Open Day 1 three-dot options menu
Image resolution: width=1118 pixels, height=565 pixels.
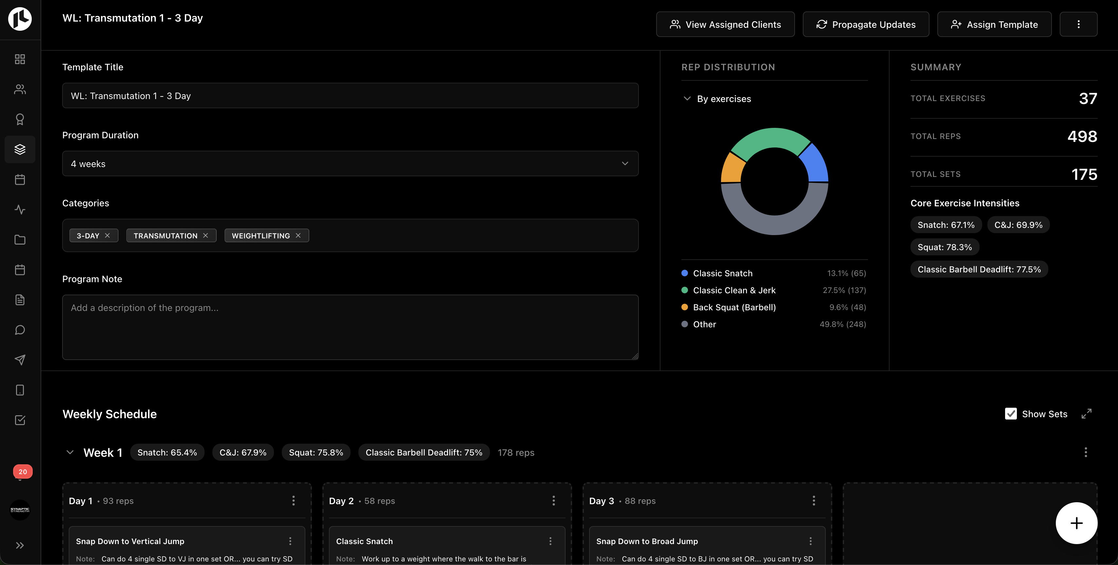click(x=293, y=501)
